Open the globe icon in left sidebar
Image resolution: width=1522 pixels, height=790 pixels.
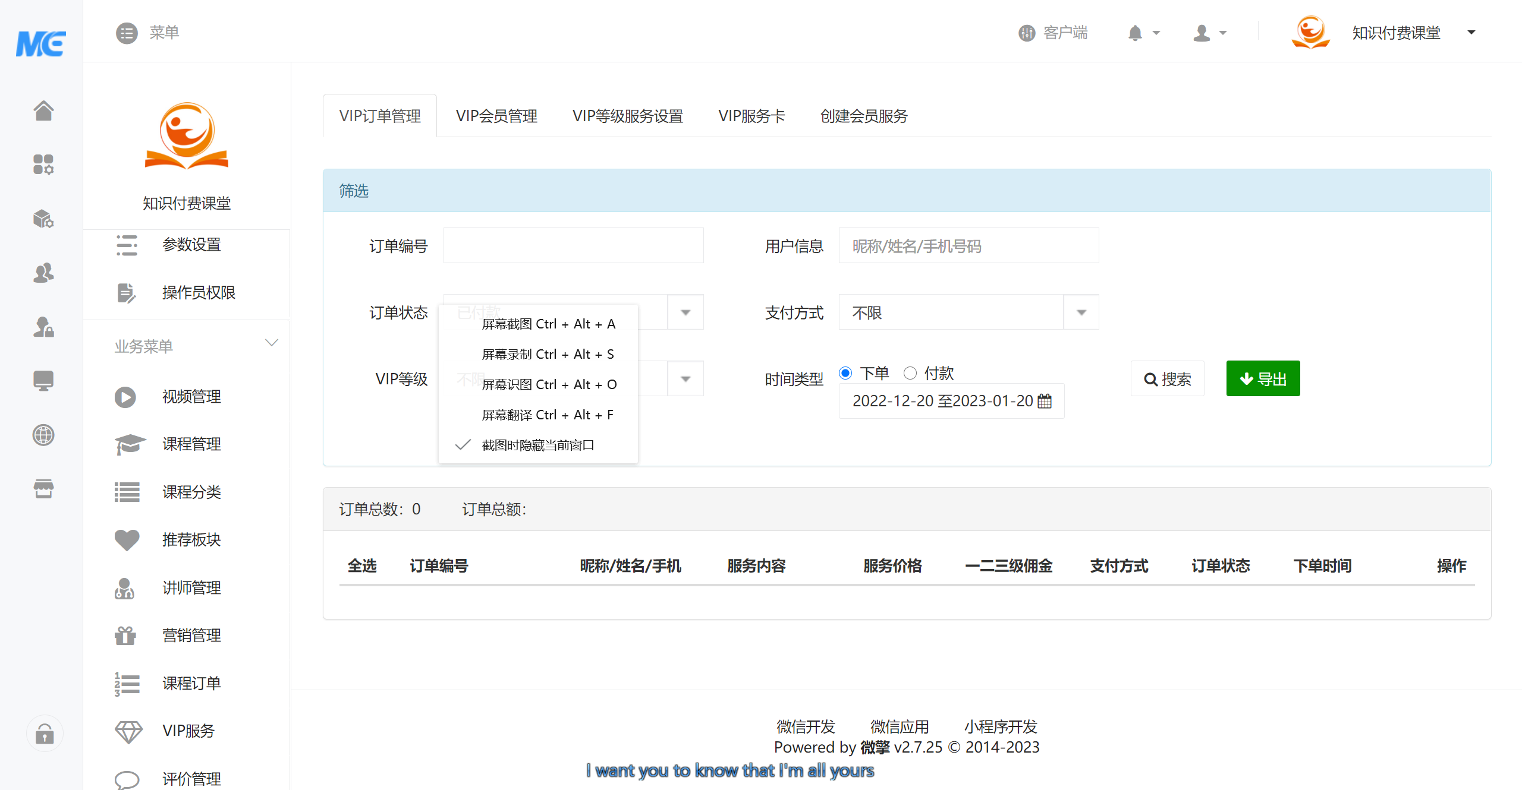[x=43, y=435]
